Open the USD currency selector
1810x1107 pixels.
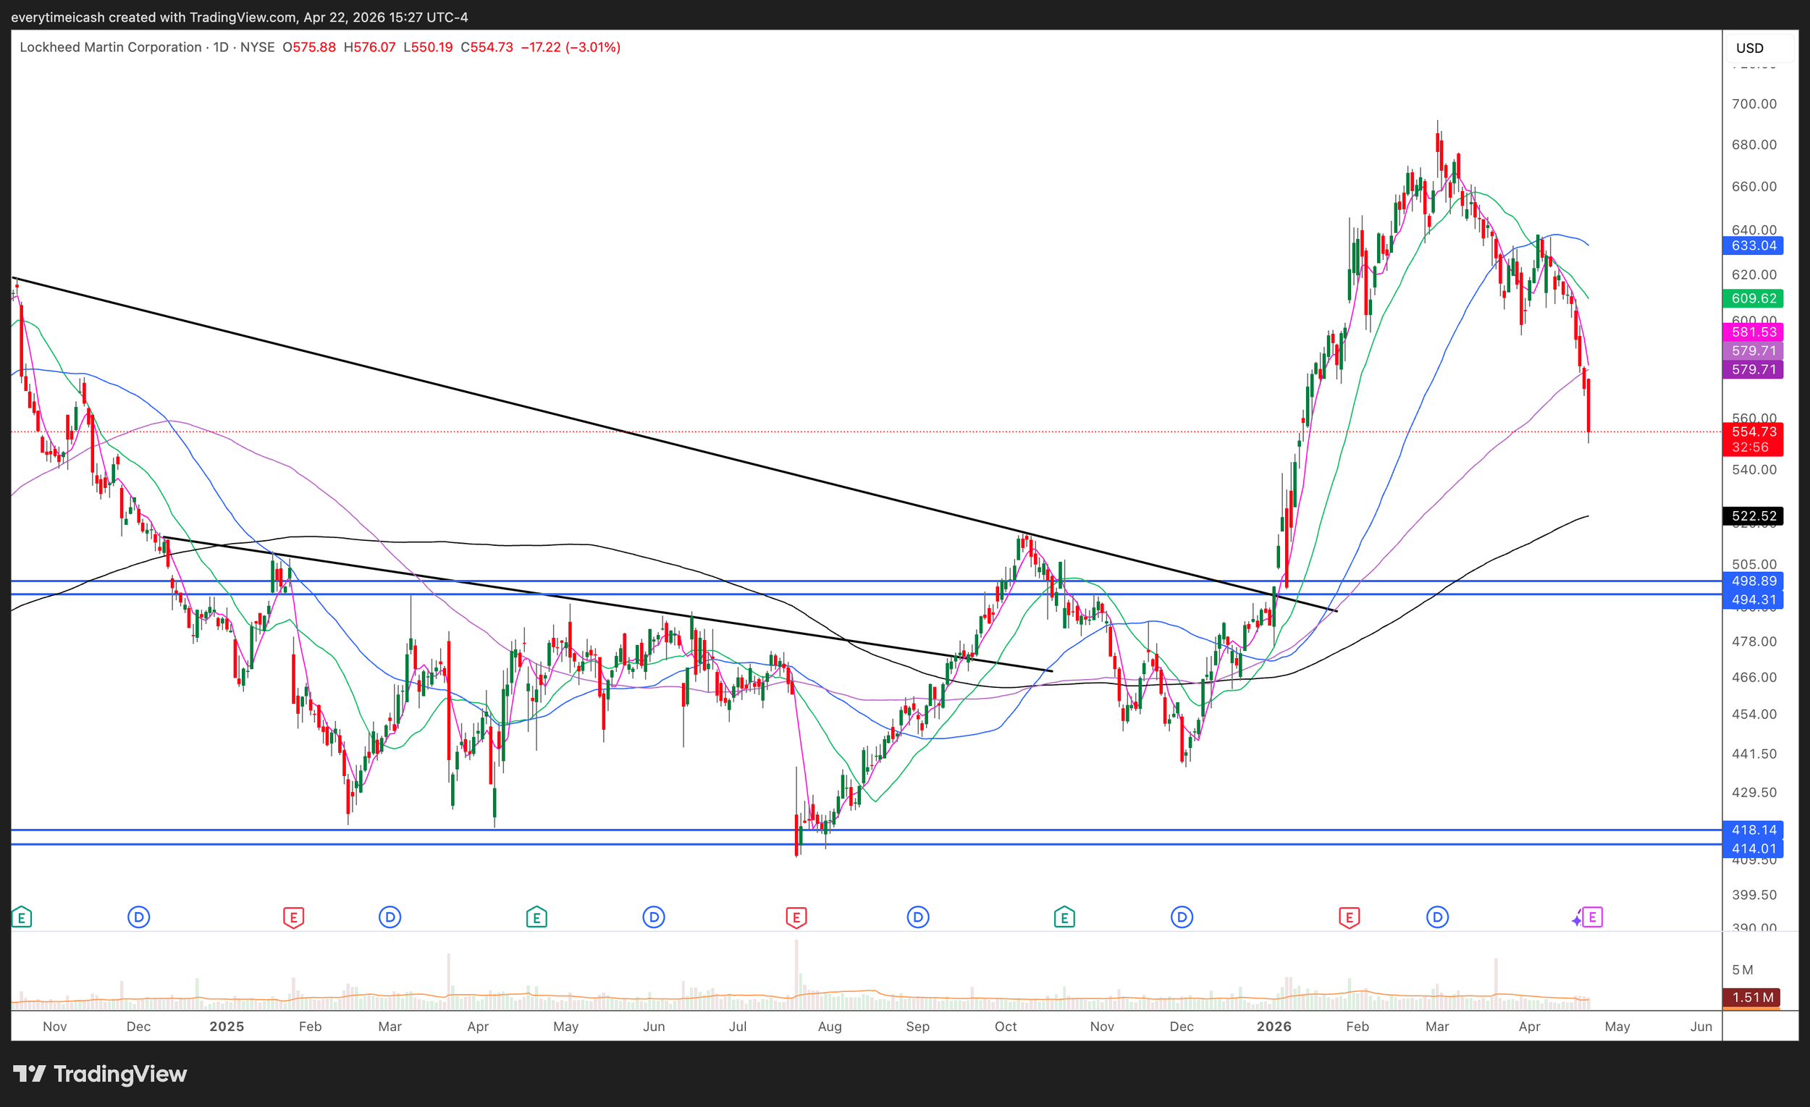(1749, 48)
